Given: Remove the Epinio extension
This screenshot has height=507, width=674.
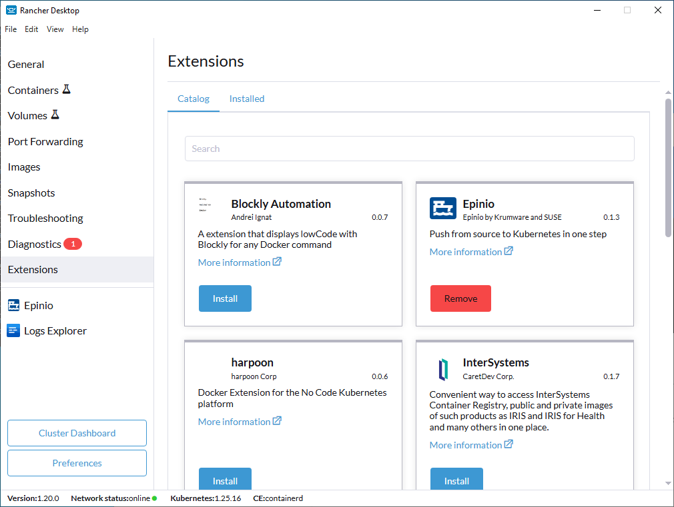Looking at the screenshot, I should pos(460,298).
